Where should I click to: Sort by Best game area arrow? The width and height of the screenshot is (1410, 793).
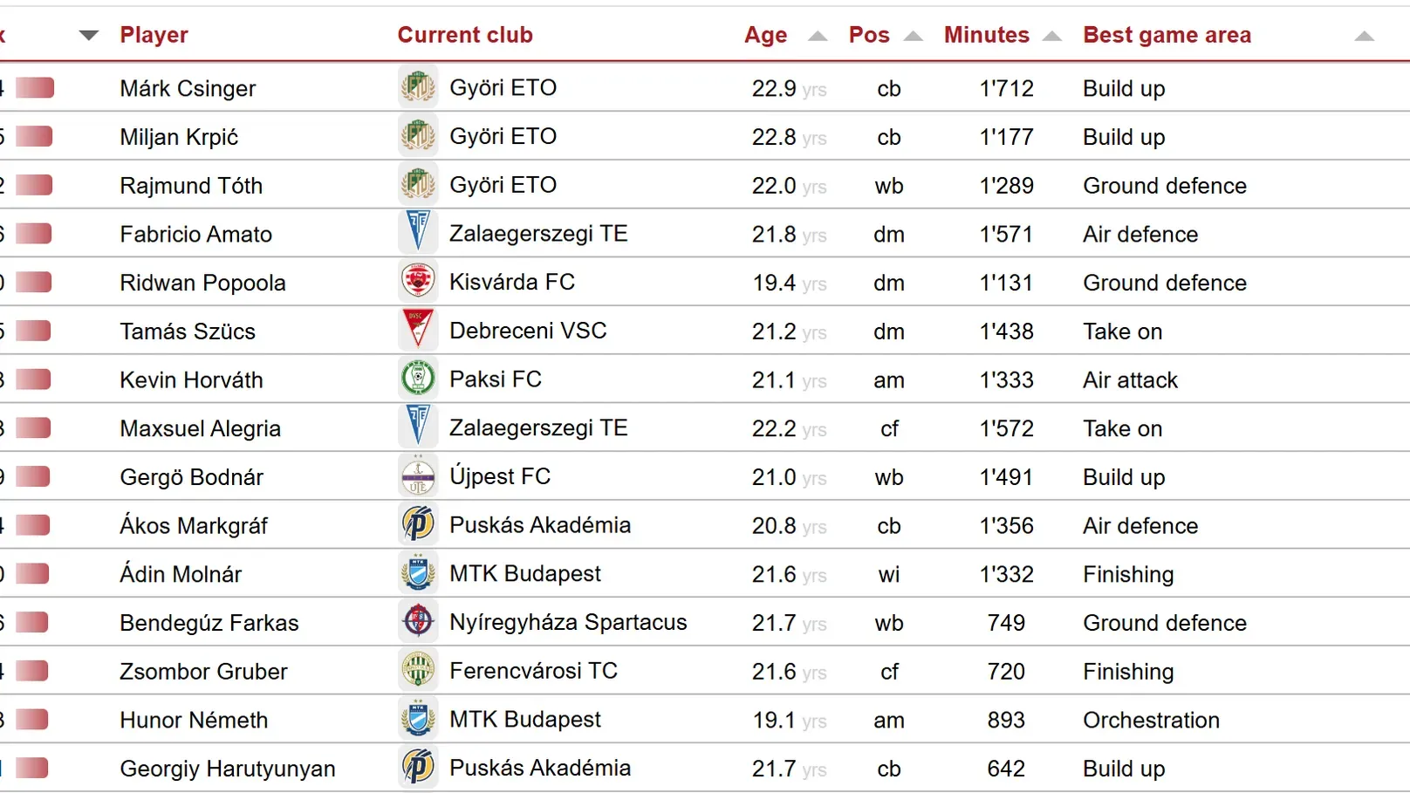1364,37
